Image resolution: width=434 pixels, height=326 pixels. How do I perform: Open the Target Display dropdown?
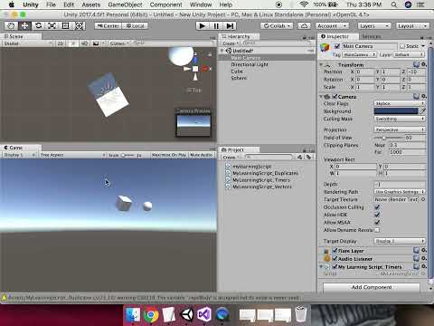(x=400, y=241)
